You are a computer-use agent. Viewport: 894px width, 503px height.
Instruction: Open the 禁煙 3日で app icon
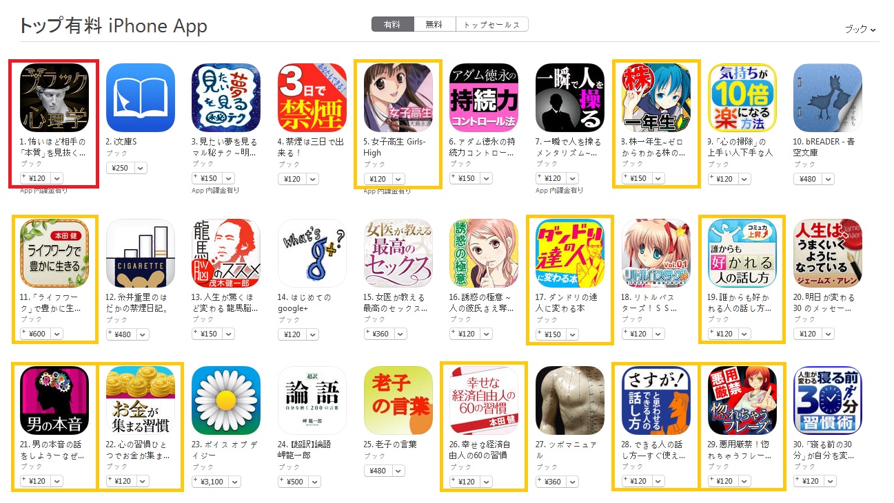pos(312,98)
